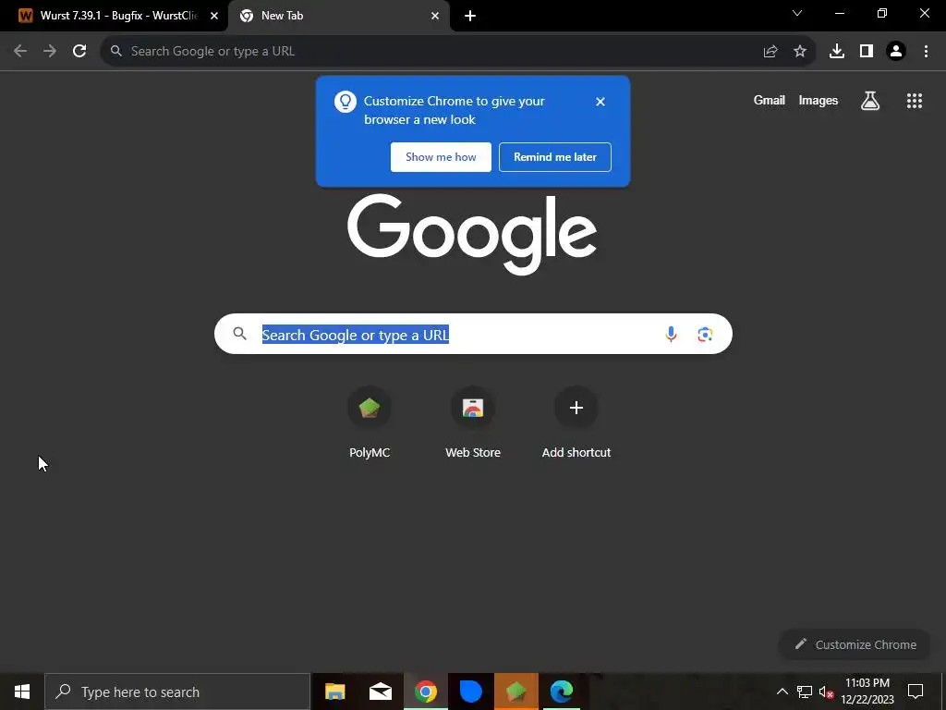
Task: Share this page via the share icon
Action: pos(770,52)
